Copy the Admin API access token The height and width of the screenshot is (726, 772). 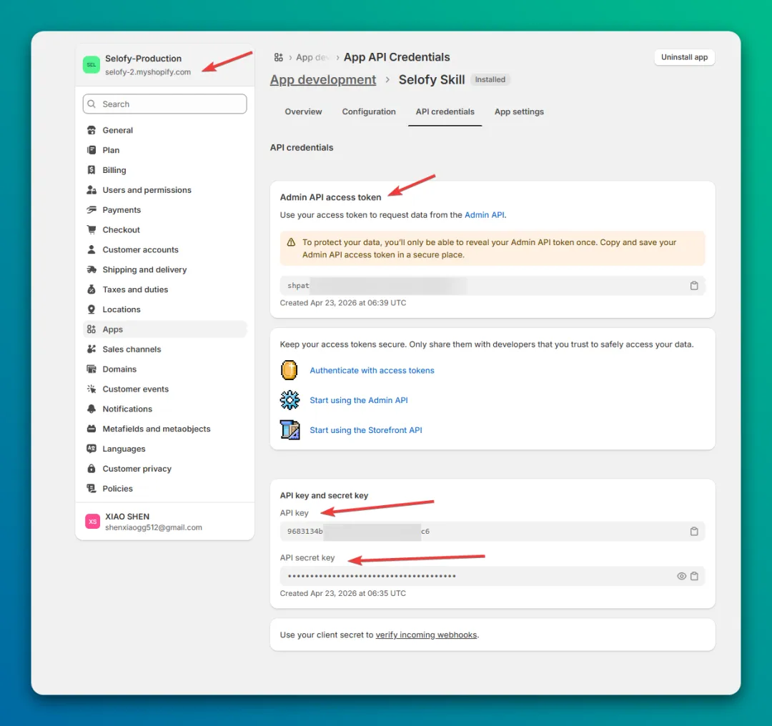[694, 286]
